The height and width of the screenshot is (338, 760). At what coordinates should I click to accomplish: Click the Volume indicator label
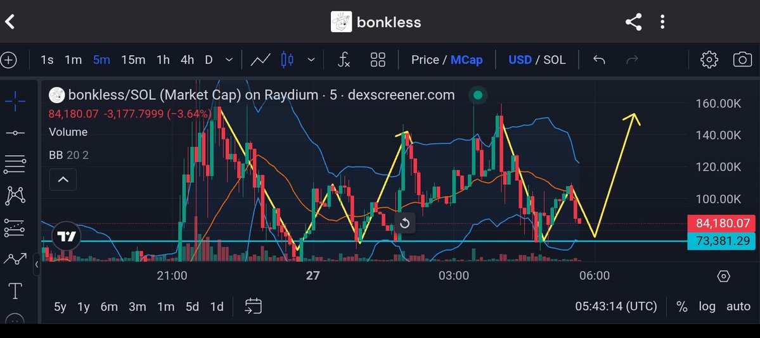pos(68,132)
